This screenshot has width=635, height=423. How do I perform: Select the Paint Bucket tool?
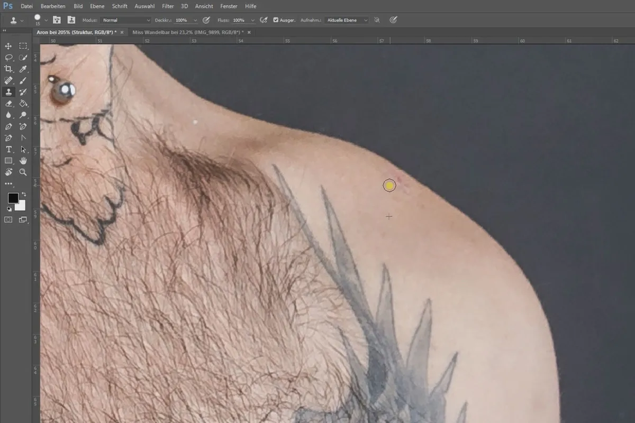23,104
